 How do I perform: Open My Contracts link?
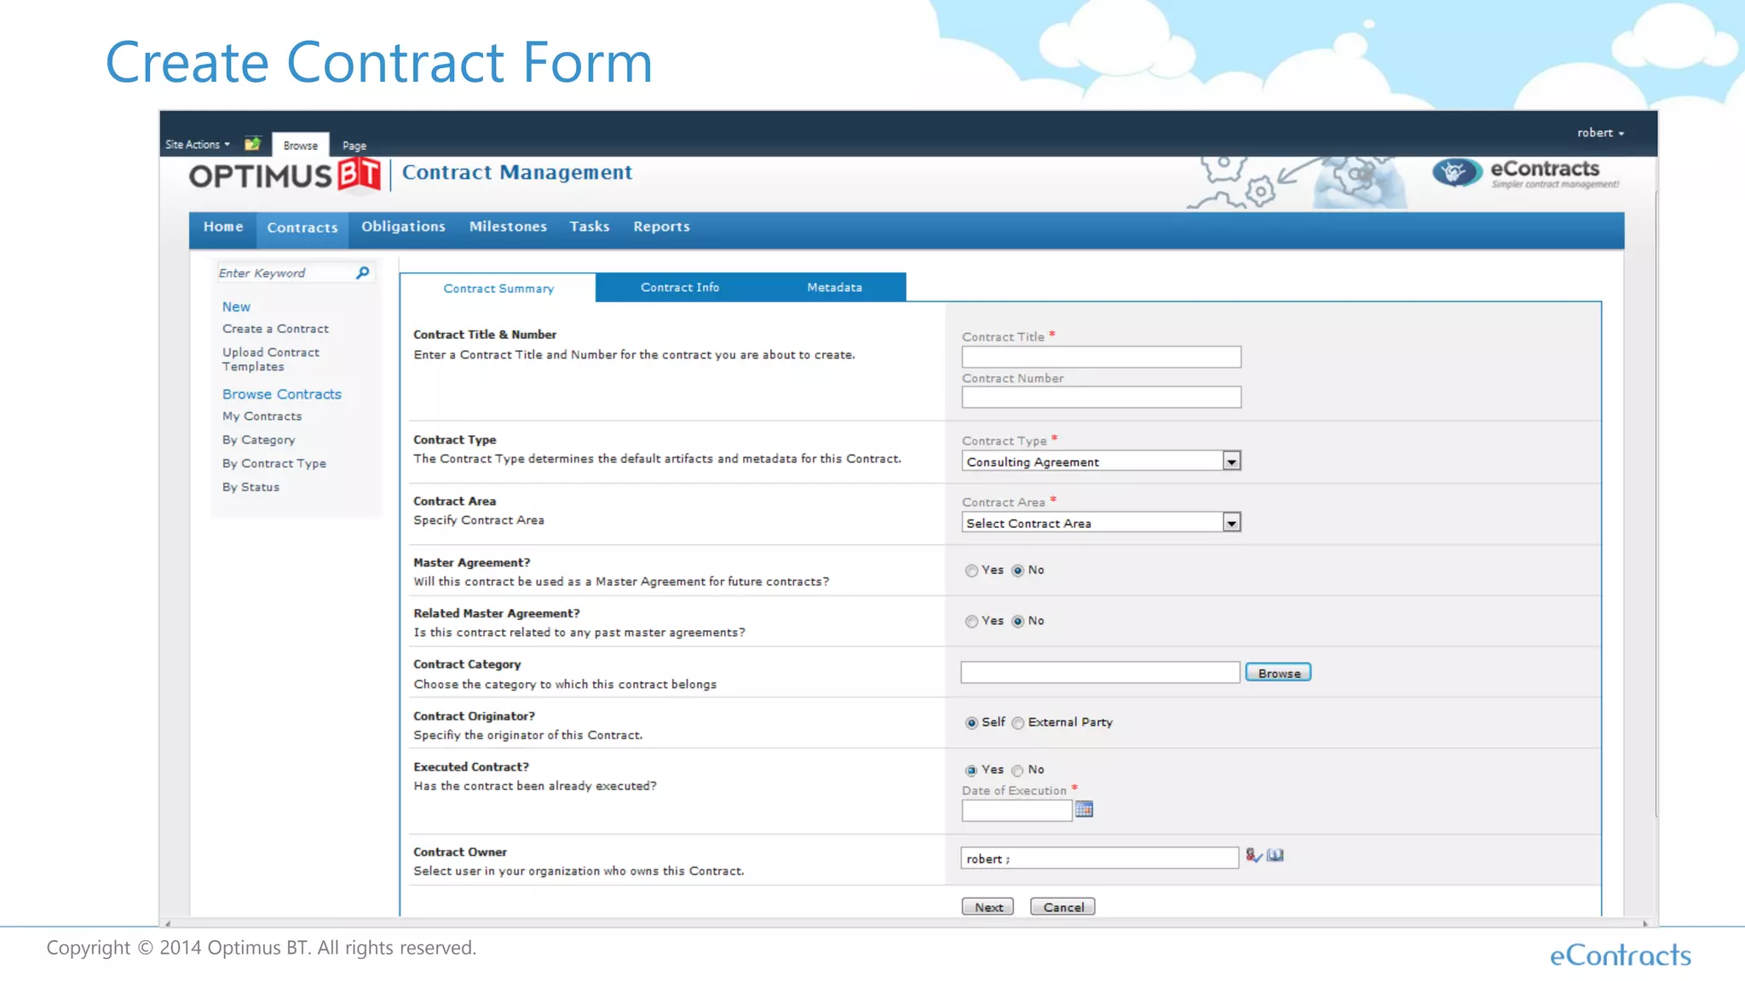(x=262, y=416)
